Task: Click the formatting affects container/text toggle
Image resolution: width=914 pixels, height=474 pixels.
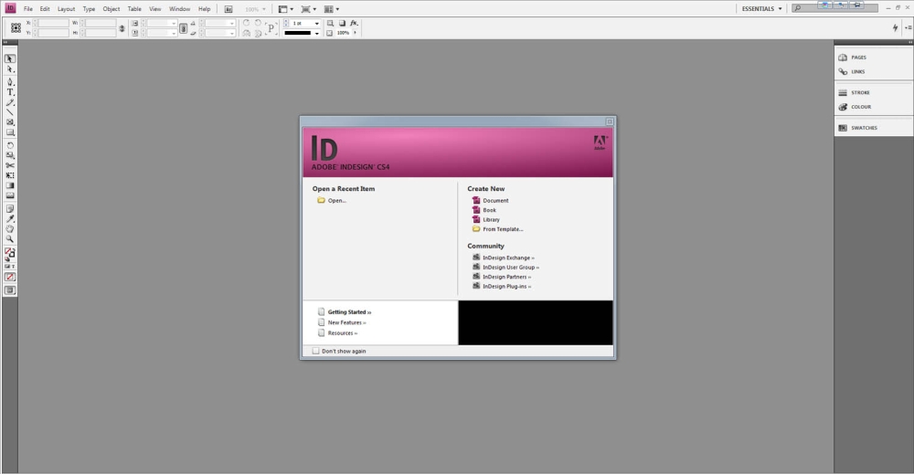Action: point(10,266)
